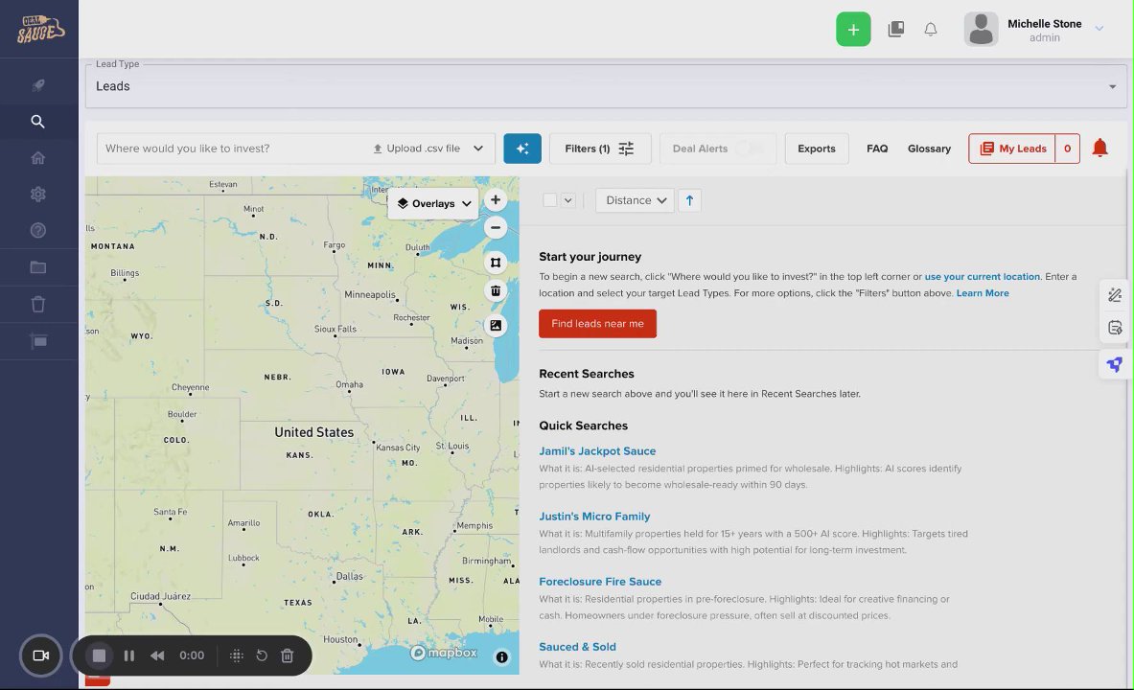Zoom in on the map
The height and width of the screenshot is (690, 1134).
point(496,199)
